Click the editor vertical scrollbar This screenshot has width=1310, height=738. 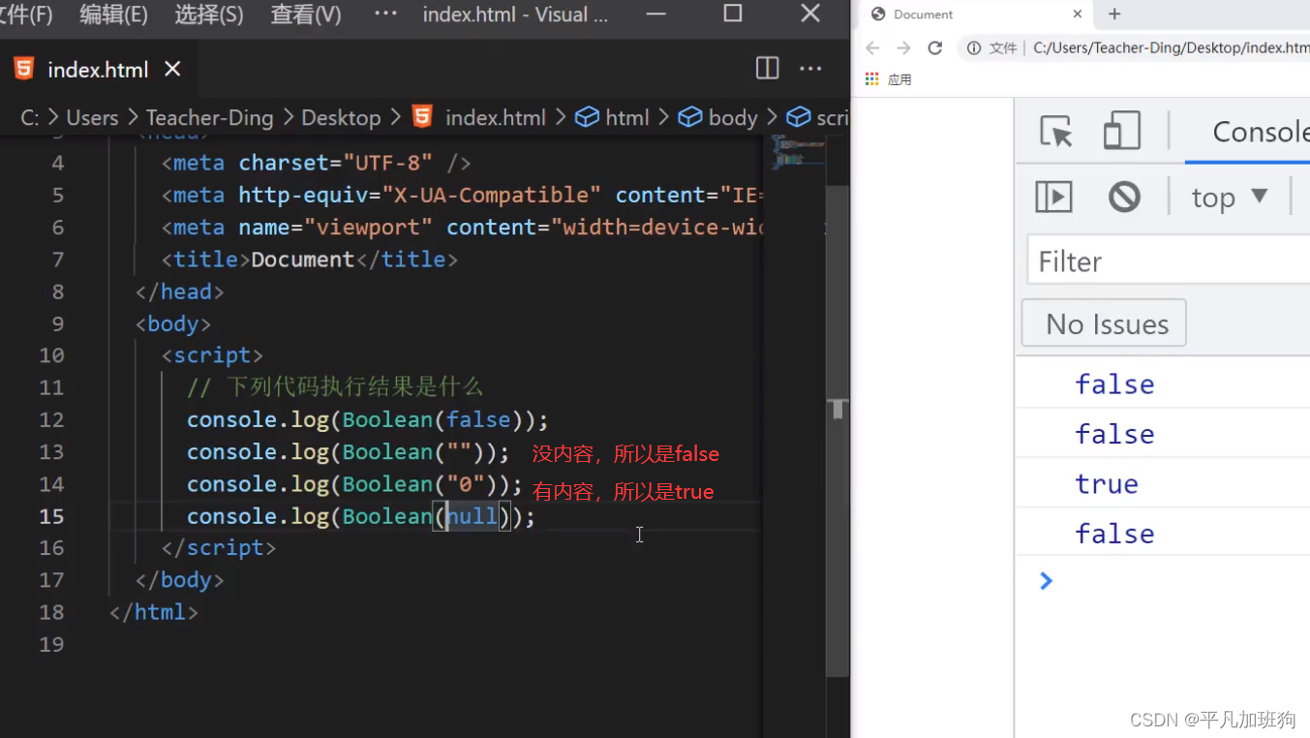(838, 431)
